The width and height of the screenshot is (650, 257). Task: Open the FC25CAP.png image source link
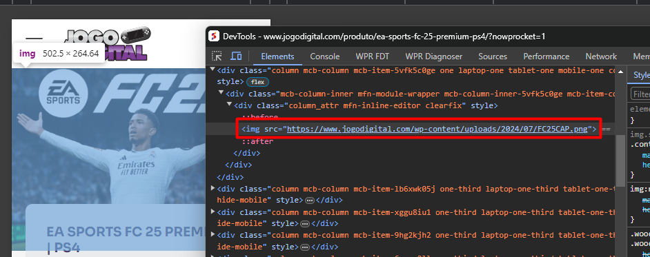tap(437, 129)
